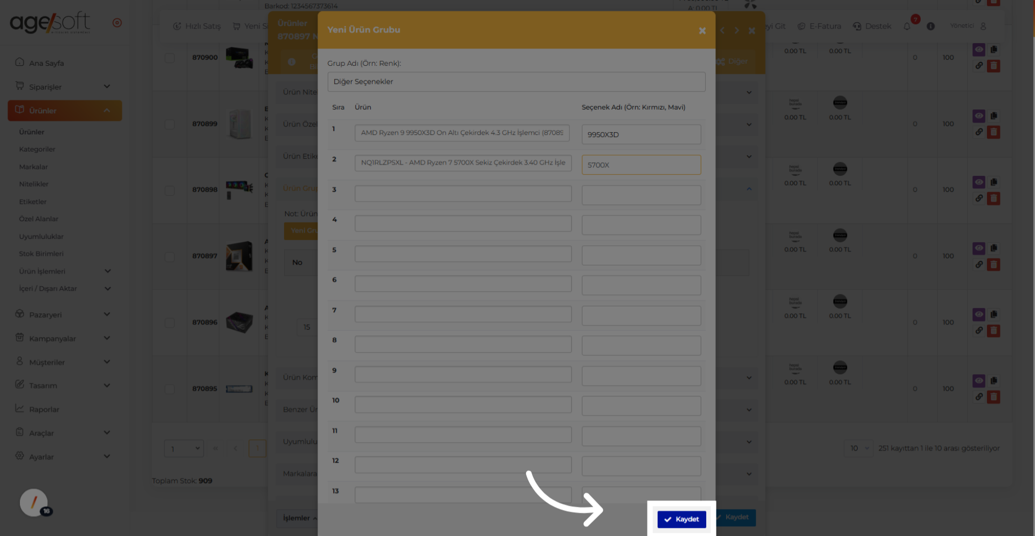Delete product 870899 with red trash icon
Screen dimensions: 1035x536
tap(993, 132)
